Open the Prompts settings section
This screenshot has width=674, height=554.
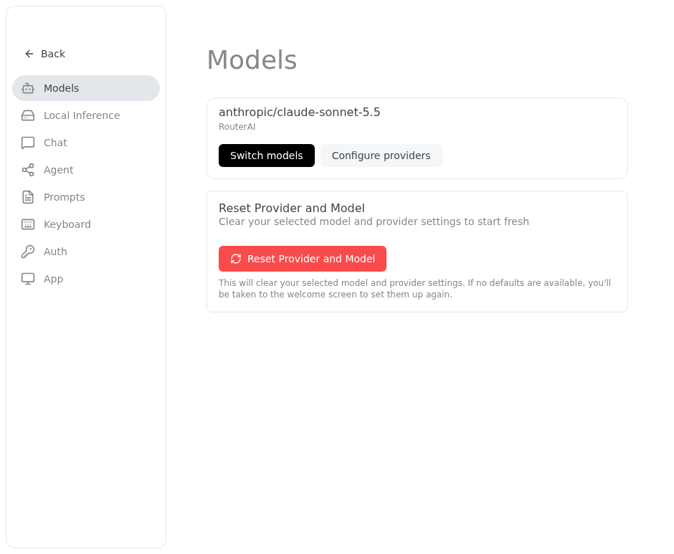coord(86,197)
